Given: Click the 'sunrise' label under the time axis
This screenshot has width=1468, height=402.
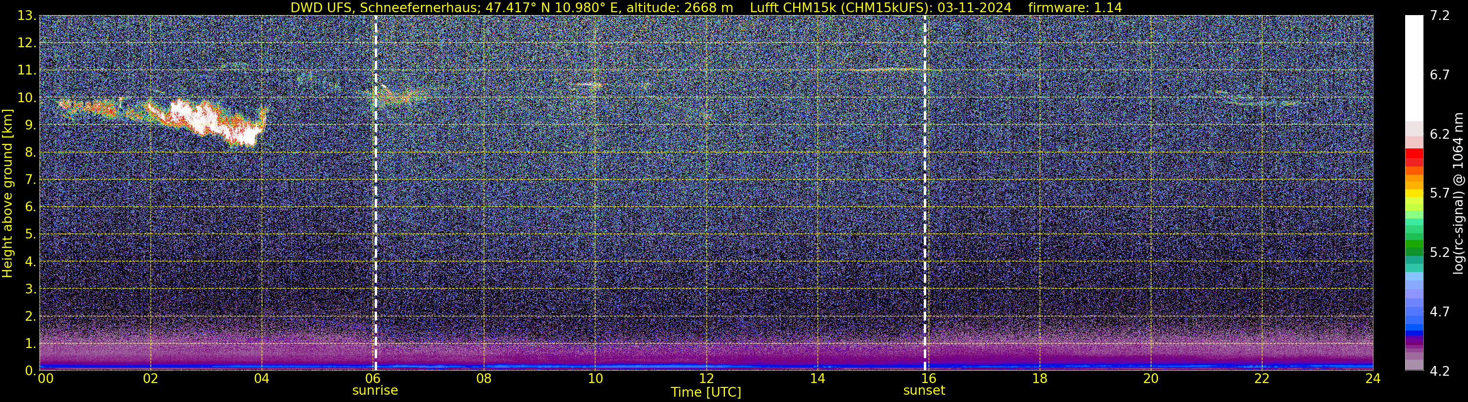Looking at the screenshot, I should coord(375,391).
